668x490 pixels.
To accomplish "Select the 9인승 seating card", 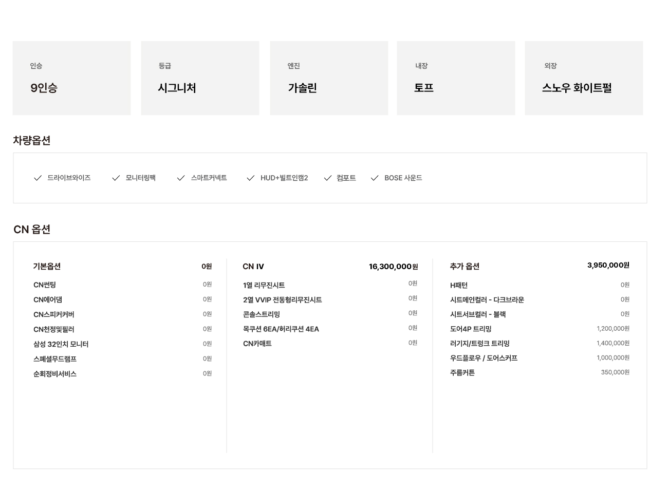I will tap(72, 78).
